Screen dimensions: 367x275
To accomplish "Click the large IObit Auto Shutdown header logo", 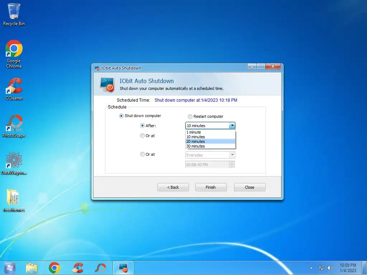I will pyautogui.click(x=107, y=85).
